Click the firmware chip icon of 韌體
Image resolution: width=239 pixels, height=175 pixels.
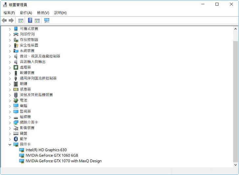click(16, 84)
